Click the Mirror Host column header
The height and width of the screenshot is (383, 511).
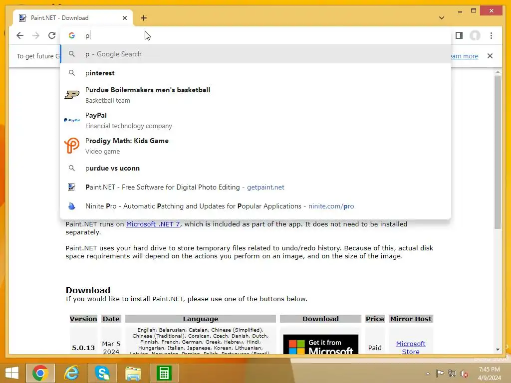[x=411, y=319]
